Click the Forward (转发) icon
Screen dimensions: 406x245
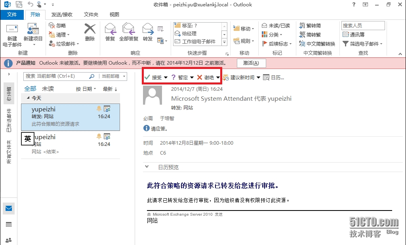coord(148,29)
